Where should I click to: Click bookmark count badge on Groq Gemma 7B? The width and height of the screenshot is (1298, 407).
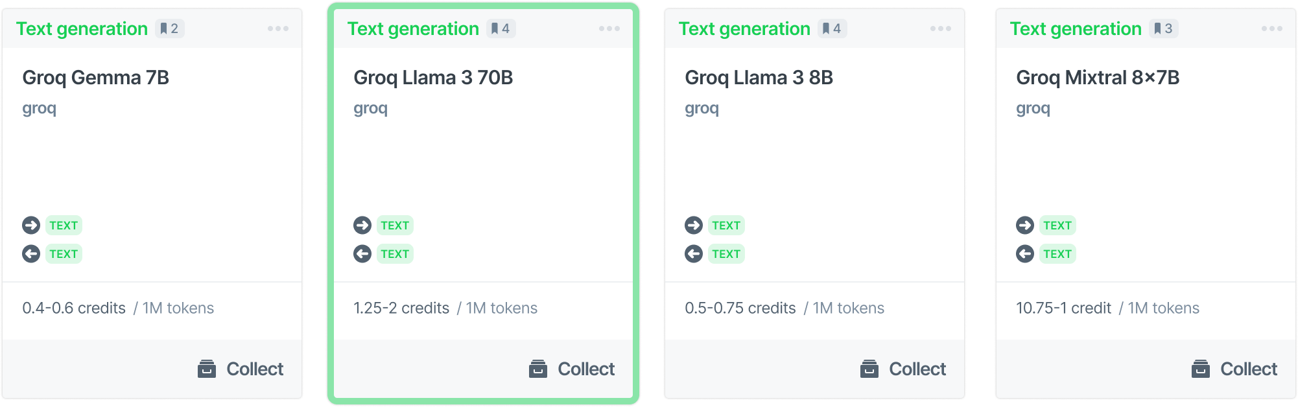(x=170, y=29)
